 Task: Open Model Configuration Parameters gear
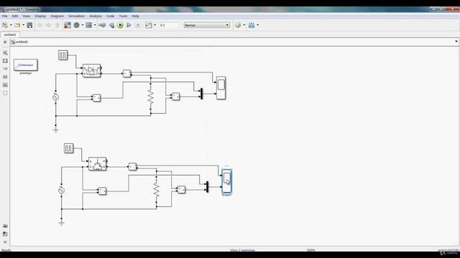[x=77, y=25]
